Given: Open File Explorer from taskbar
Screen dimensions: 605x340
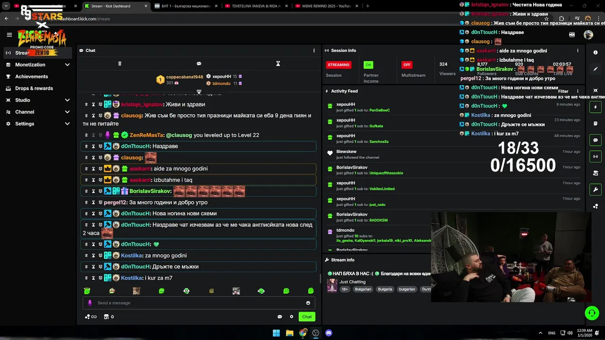Looking at the screenshot, I should pyautogui.click(x=289, y=333).
